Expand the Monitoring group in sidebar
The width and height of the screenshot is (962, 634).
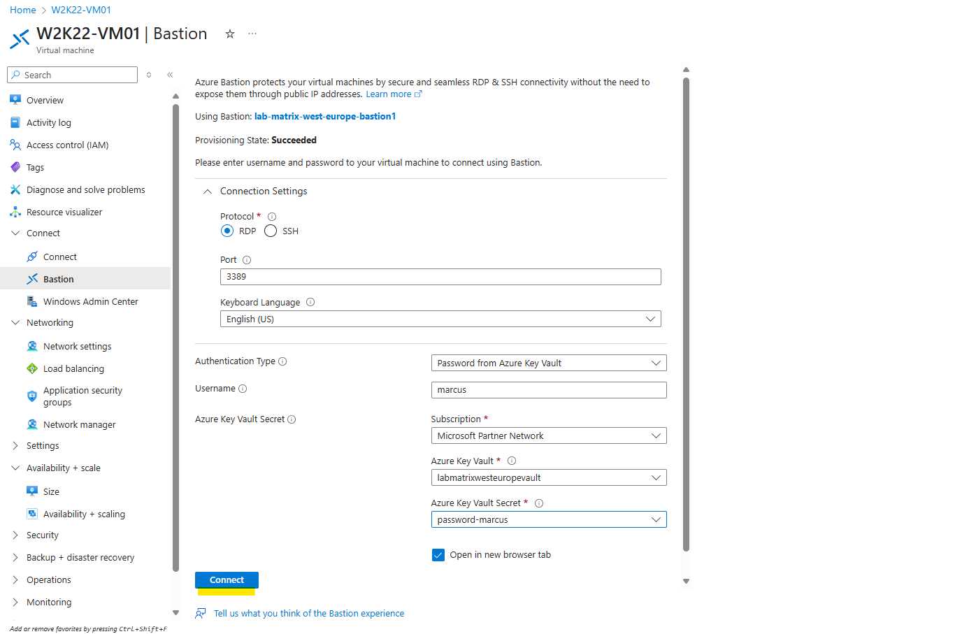click(15, 602)
